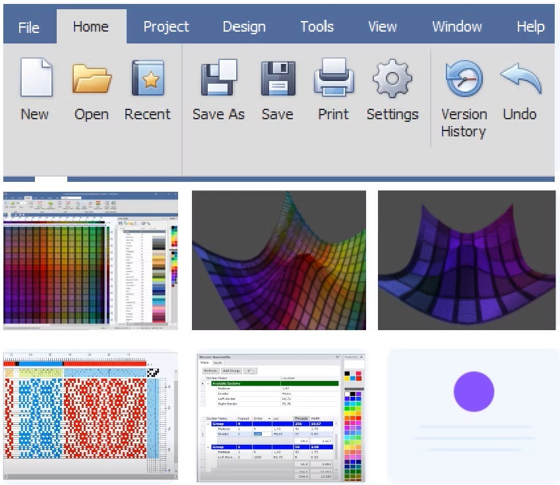
Task: Open the Tools tab
Action: click(317, 27)
